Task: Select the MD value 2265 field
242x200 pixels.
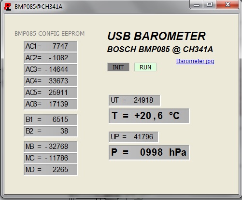Action: tap(50, 170)
